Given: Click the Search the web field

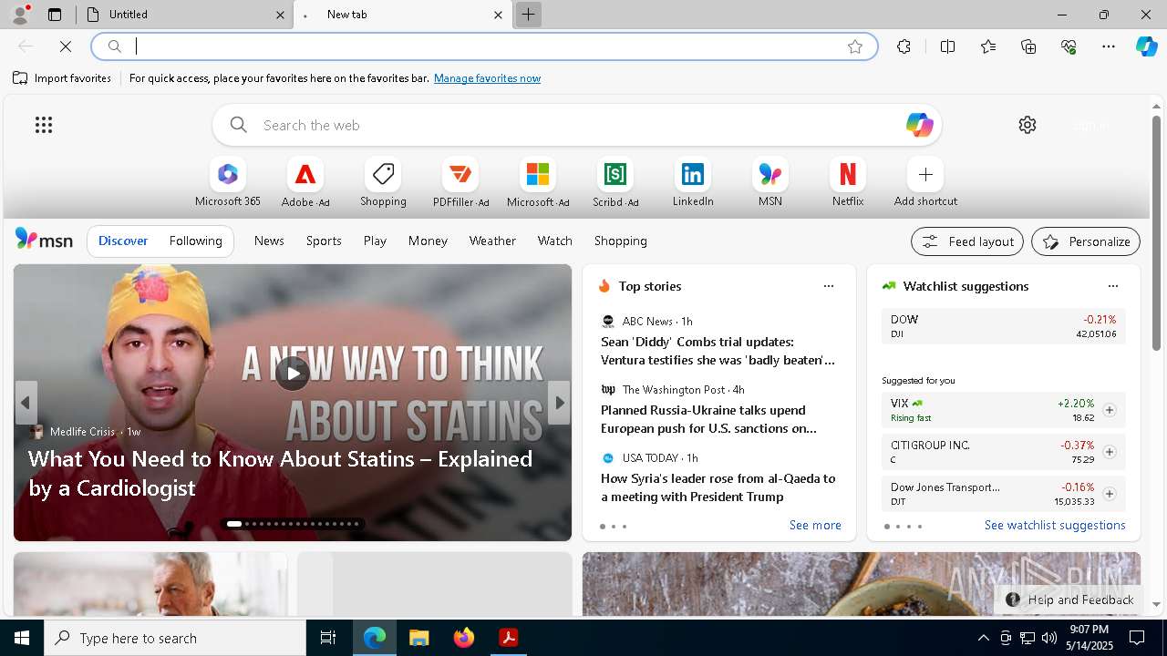Looking at the screenshot, I should (576, 125).
